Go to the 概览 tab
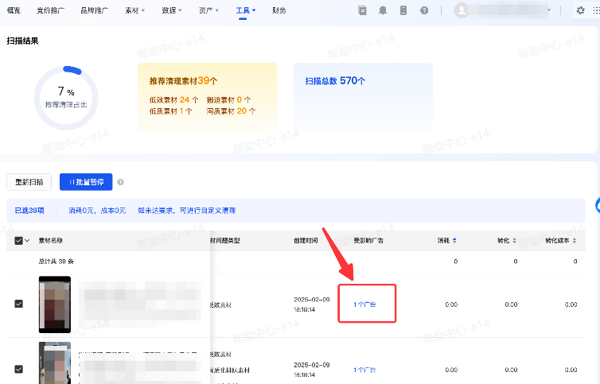The height and width of the screenshot is (384, 600). pos(14,10)
